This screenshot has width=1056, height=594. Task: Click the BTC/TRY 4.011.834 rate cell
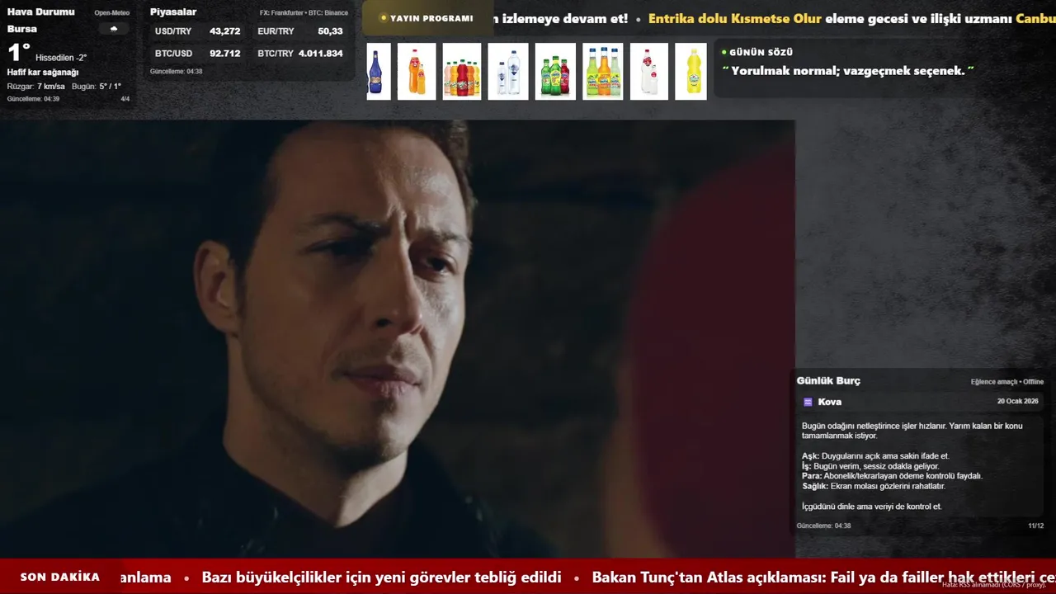point(300,54)
